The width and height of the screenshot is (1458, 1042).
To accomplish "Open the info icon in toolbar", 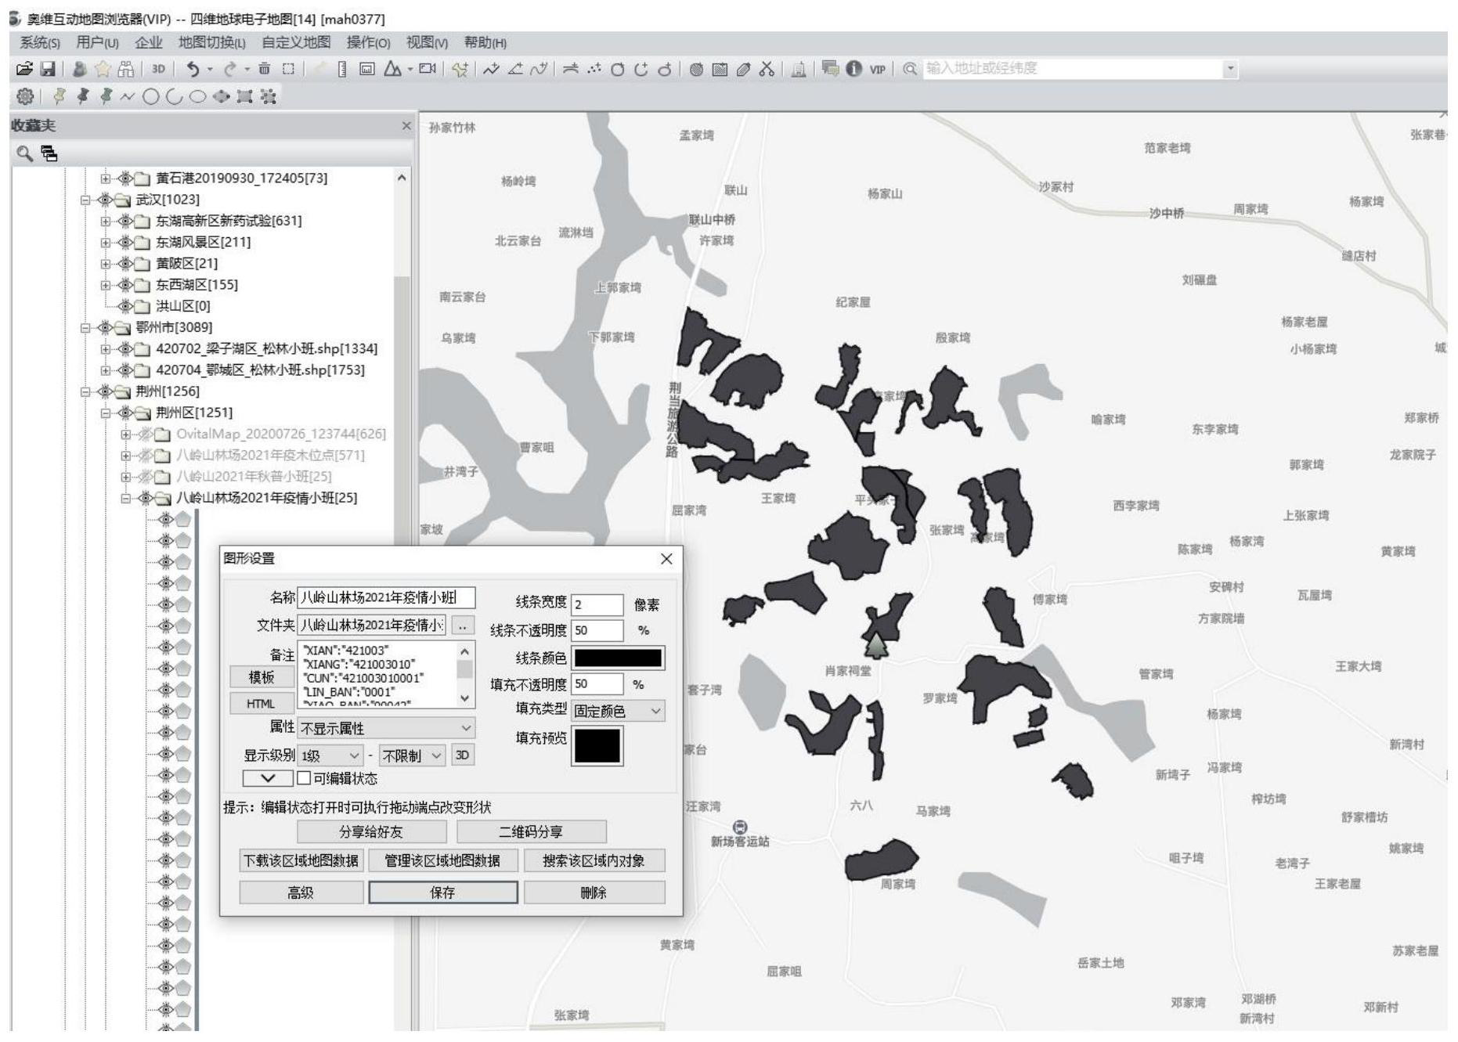I will click(854, 69).
